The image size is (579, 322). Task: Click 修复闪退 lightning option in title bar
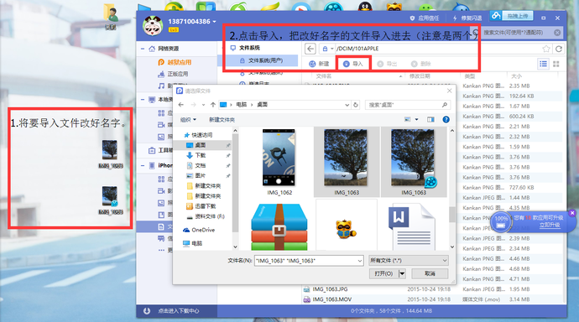pyautogui.click(x=467, y=18)
